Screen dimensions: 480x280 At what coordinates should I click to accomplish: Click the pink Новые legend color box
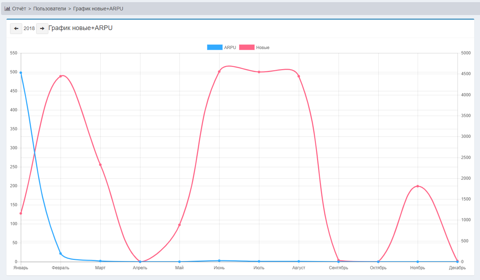coord(247,48)
